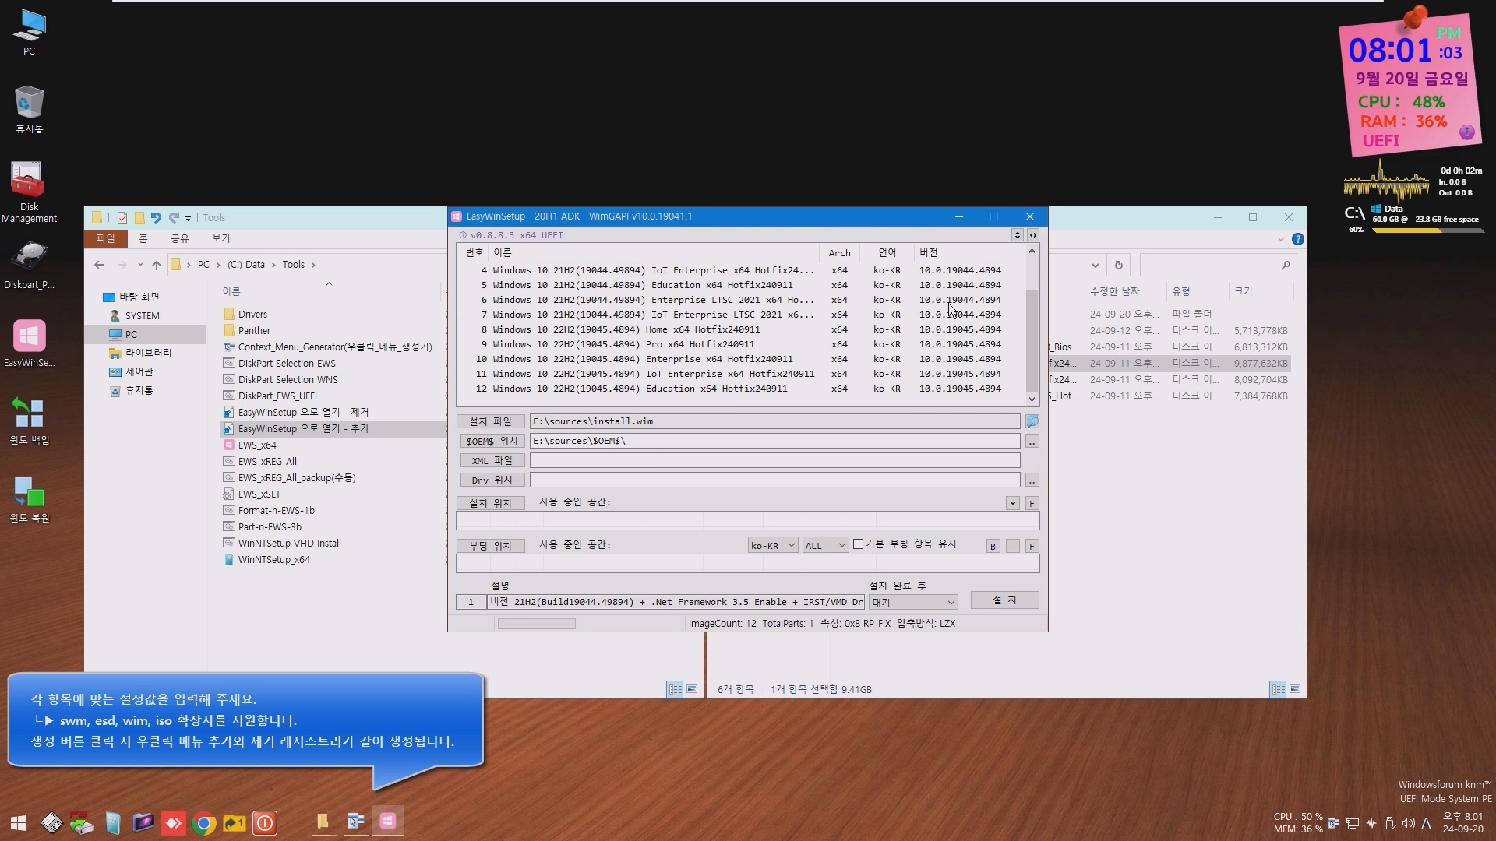The width and height of the screenshot is (1496, 841).
Task: Click the floppy disk taskbar icon
Action: (x=51, y=822)
